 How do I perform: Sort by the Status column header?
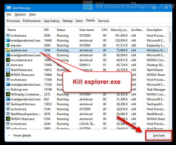point(67,30)
